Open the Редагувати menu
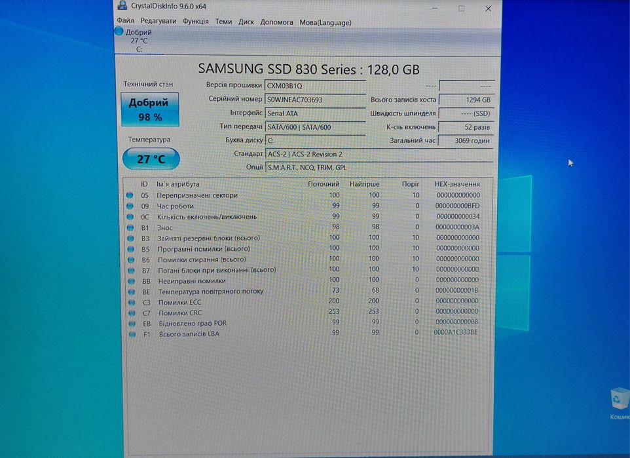 click(158, 22)
